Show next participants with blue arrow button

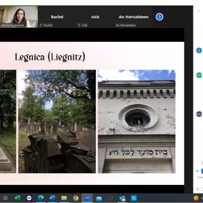pyautogui.click(x=160, y=17)
